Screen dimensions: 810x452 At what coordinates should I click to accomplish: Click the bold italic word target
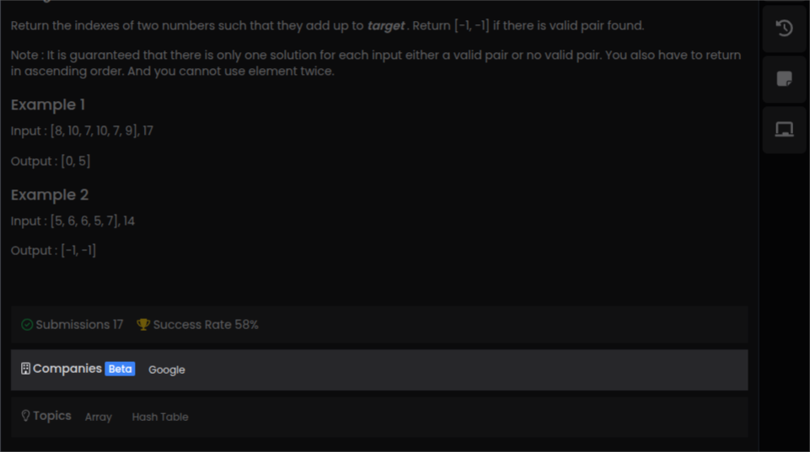click(386, 26)
